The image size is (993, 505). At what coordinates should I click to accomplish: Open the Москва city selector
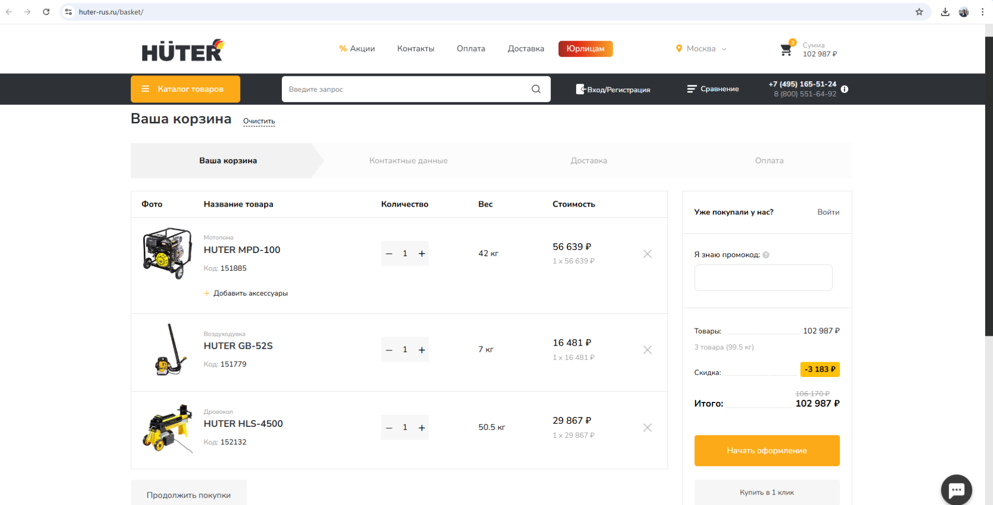coord(701,48)
